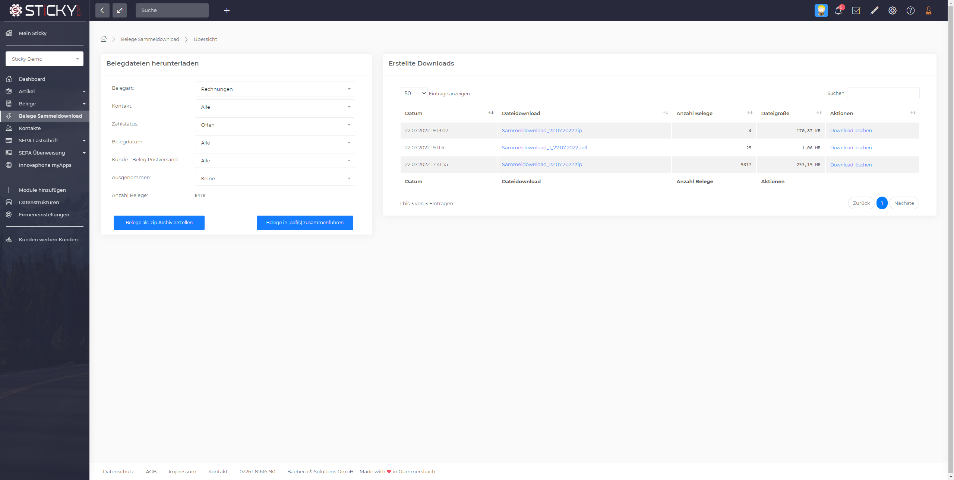The height and width of the screenshot is (480, 954).
Task: Go back with the arrow button
Action: 102,10
